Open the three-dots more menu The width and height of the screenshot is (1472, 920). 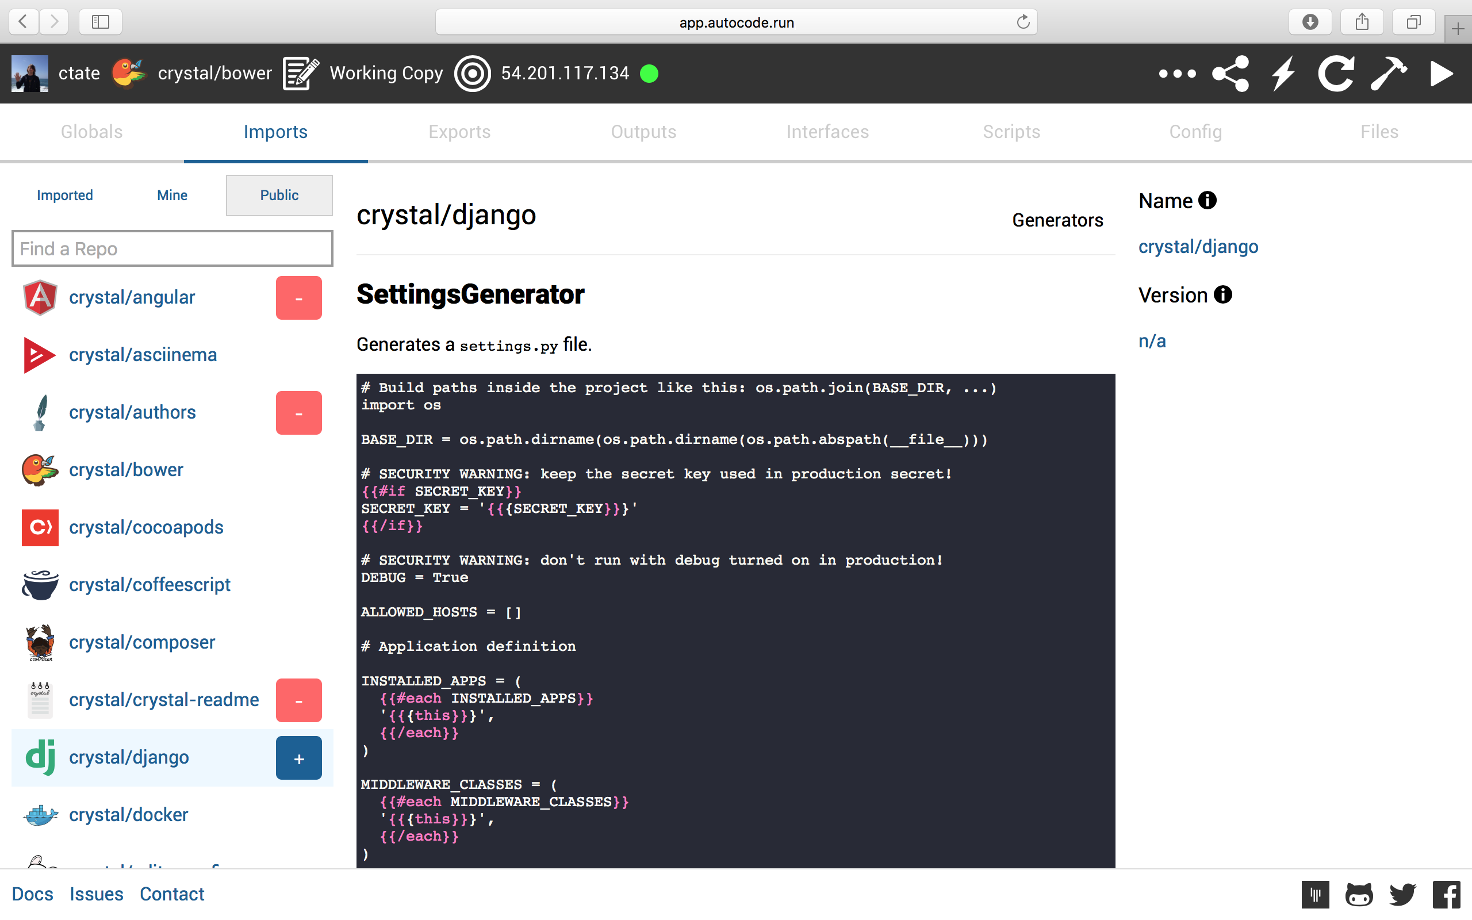tap(1177, 74)
